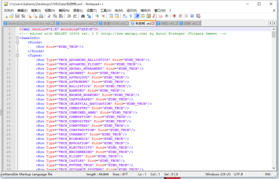Toggle word wrap in the toolbar
The image size is (279, 179).
[125, 16]
